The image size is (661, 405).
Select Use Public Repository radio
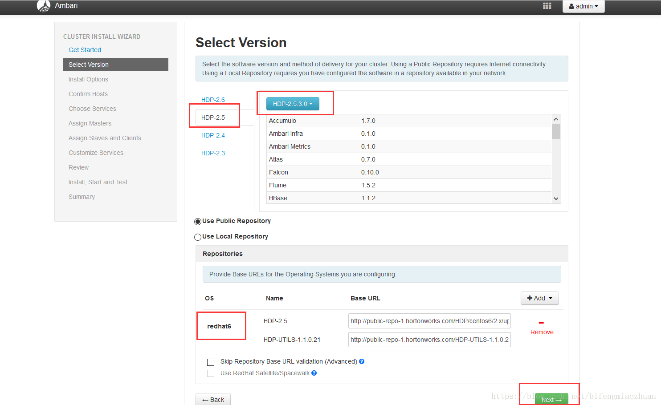[198, 222]
